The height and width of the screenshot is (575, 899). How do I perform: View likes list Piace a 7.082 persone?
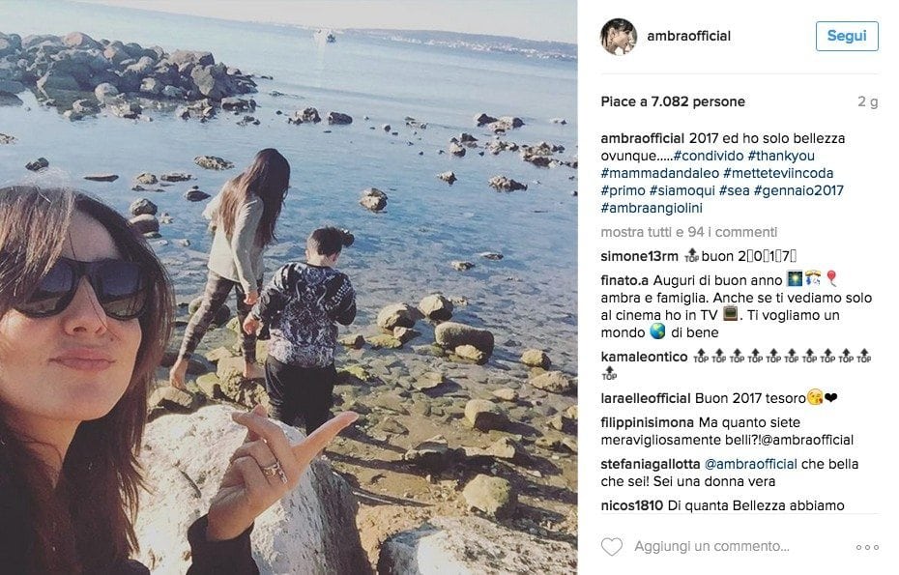coord(673,102)
